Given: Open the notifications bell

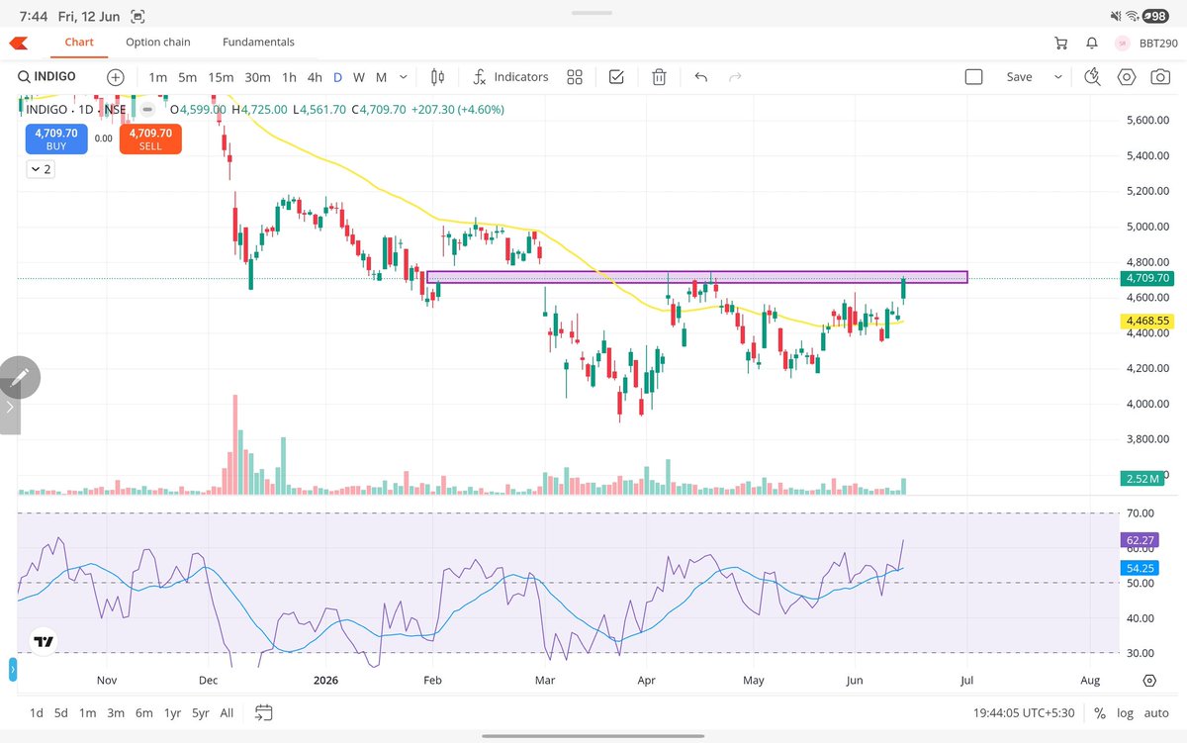Looking at the screenshot, I should [x=1092, y=43].
